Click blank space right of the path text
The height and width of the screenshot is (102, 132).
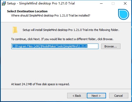[x=93, y=46]
